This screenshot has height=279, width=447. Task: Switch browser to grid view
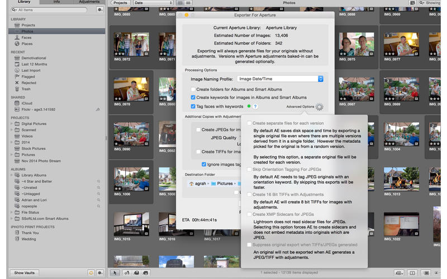[180, 3]
